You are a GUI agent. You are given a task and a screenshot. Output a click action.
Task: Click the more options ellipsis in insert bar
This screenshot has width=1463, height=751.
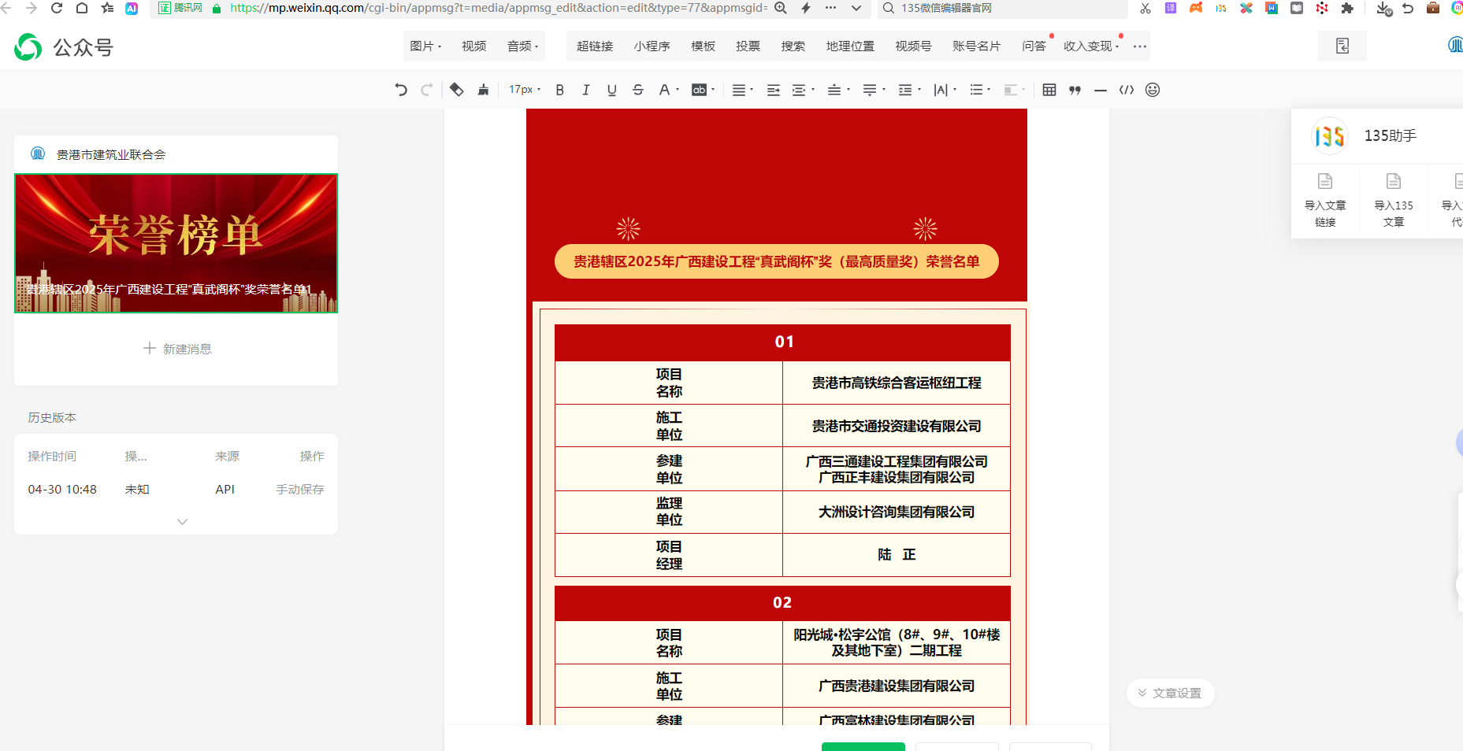tap(1139, 46)
